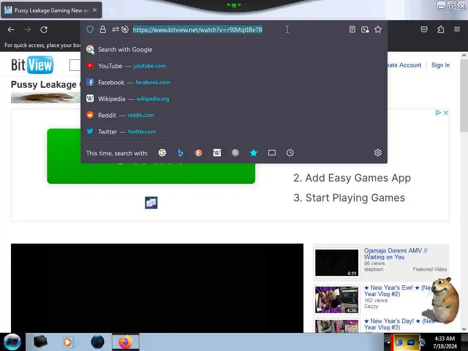This screenshot has width=468, height=351.
Task: Click the black video player area
Action: (x=157, y=288)
